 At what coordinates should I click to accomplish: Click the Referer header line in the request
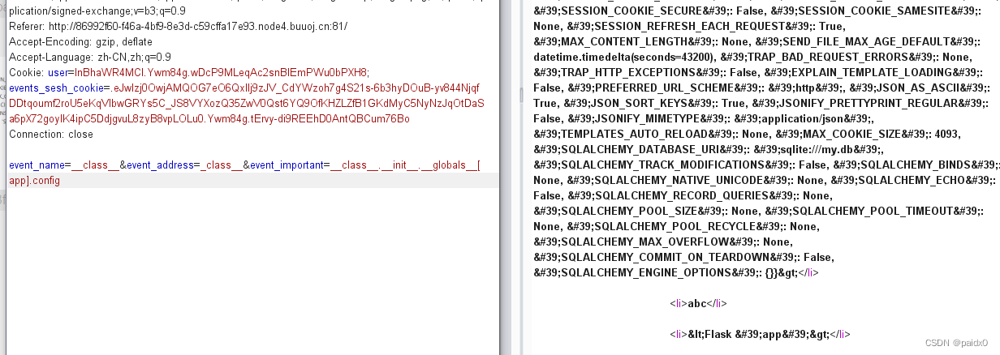pos(178,27)
